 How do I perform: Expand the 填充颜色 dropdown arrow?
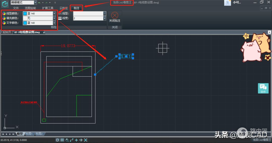(x=54, y=18)
